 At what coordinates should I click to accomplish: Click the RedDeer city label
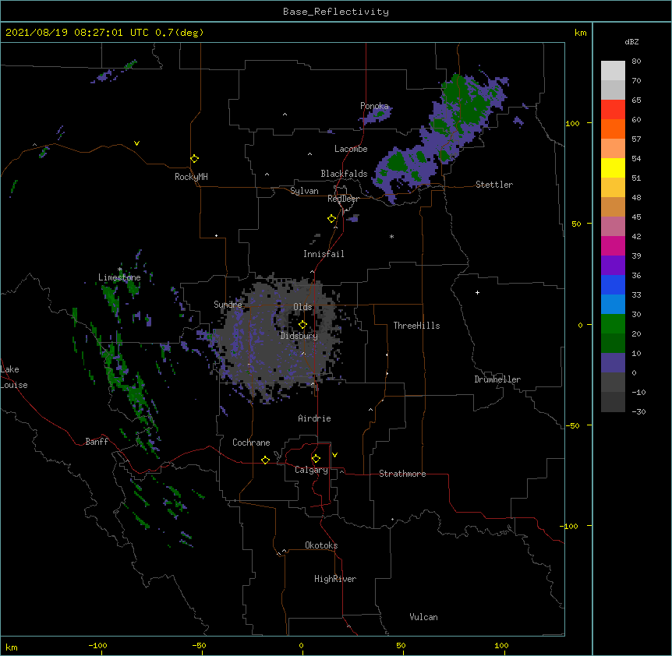pyautogui.click(x=343, y=199)
